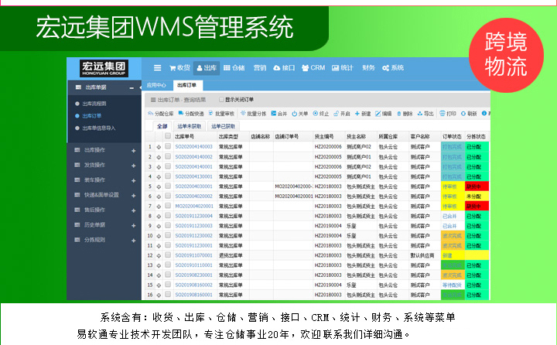Viewport: 557px width, 345px height.
Task: Open the CRM module
Action: (x=313, y=68)
